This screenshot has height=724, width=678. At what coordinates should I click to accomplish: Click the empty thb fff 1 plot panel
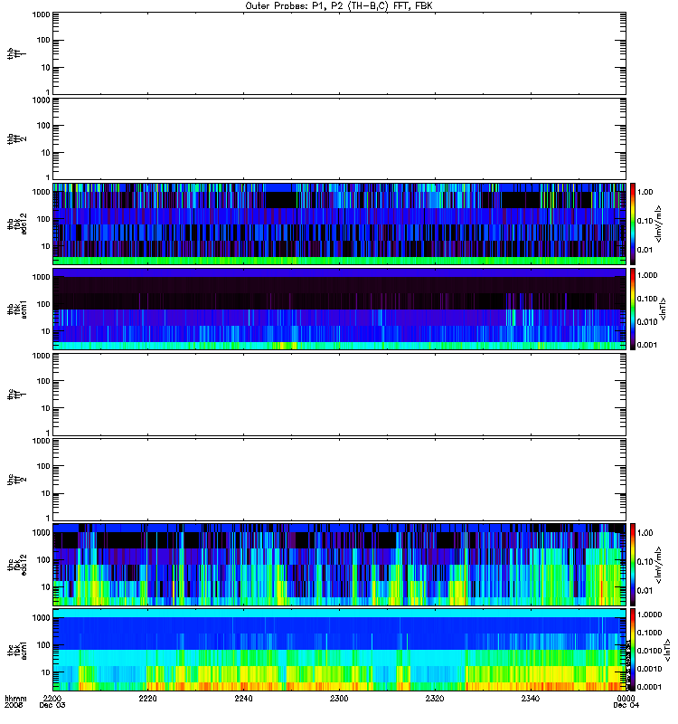tap(339, 53)
